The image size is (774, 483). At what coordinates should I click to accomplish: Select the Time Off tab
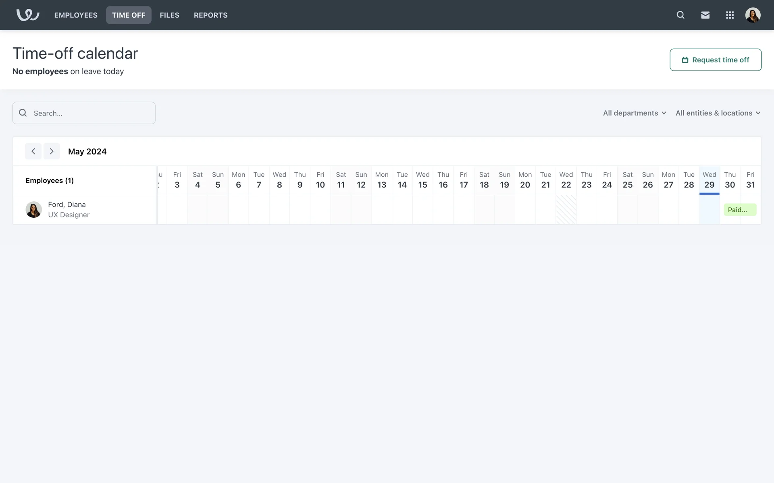click(129, 15)
